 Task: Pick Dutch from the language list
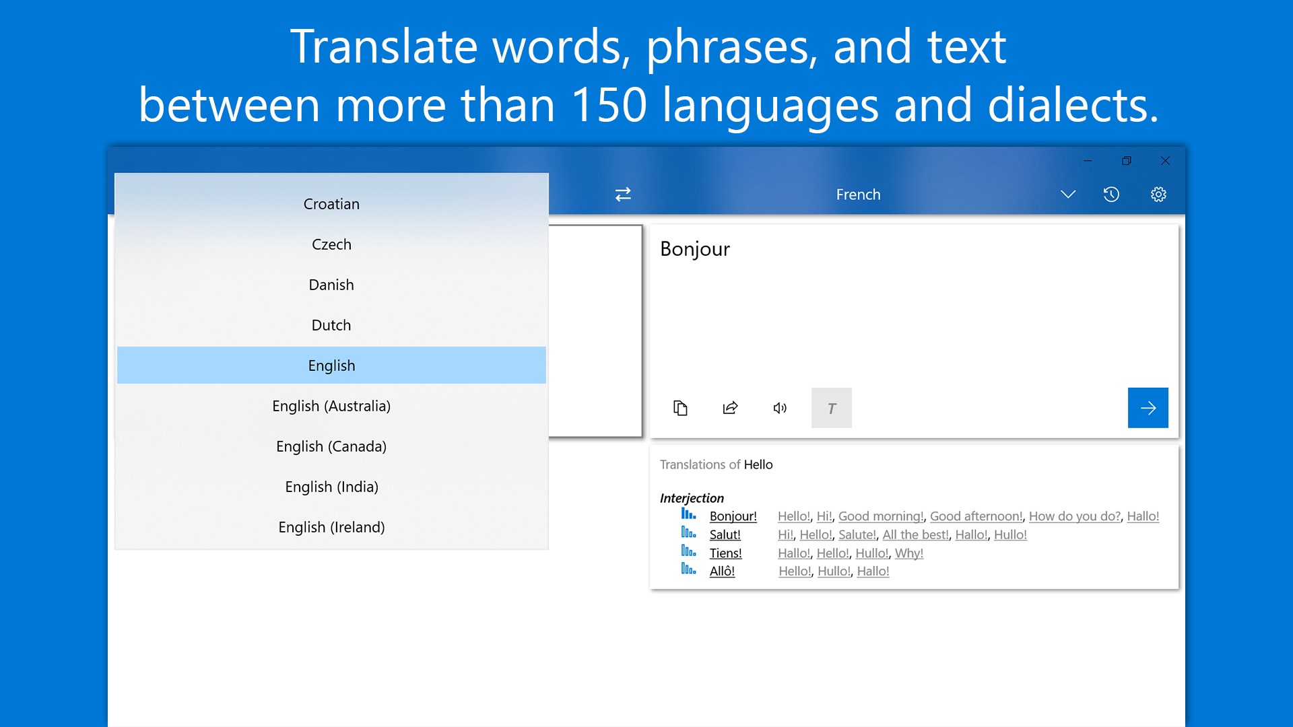pos(331,325)
